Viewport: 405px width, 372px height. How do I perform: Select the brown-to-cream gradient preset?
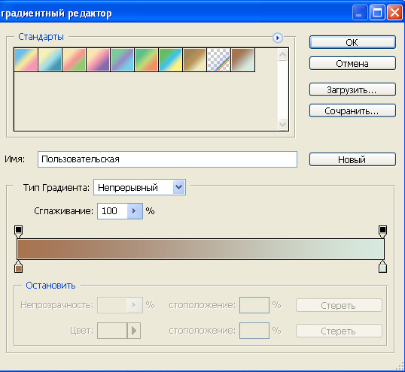(195, 60)
